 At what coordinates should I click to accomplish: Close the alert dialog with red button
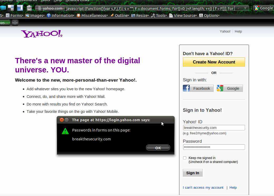tap(62, 120)
